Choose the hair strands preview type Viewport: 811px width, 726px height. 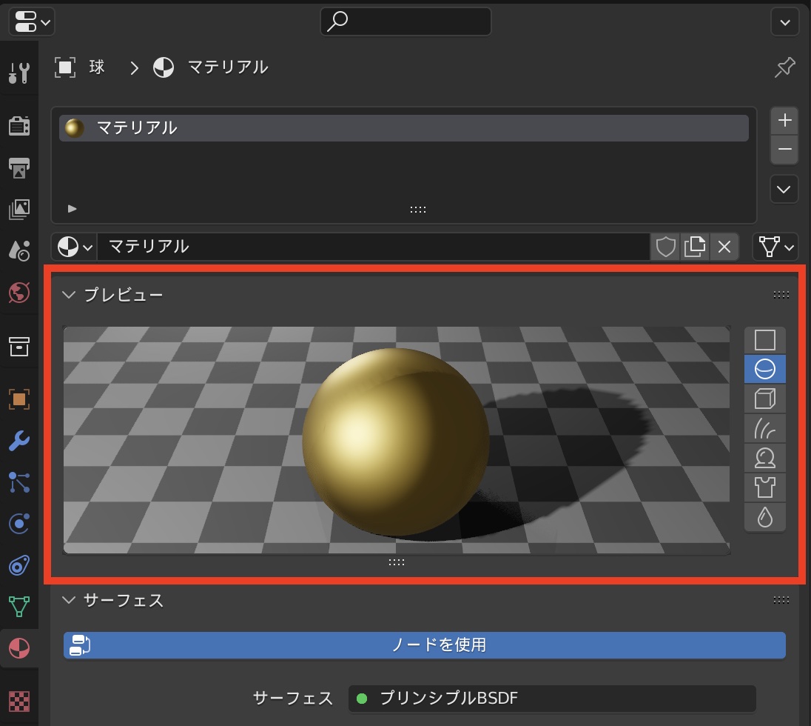coord(764,429)
